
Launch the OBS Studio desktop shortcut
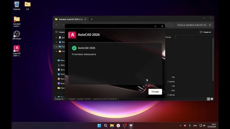17,35
